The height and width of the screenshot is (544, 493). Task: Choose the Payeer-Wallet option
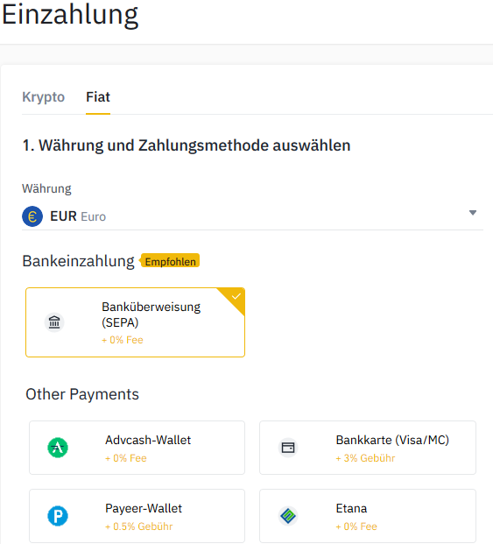point(137,516)
